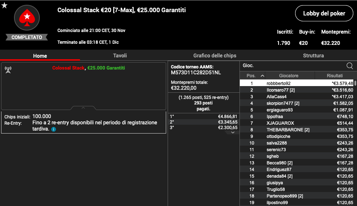357x206 pixels.
Task: Click the favorite star icon
Action: [x=4, y=5]
